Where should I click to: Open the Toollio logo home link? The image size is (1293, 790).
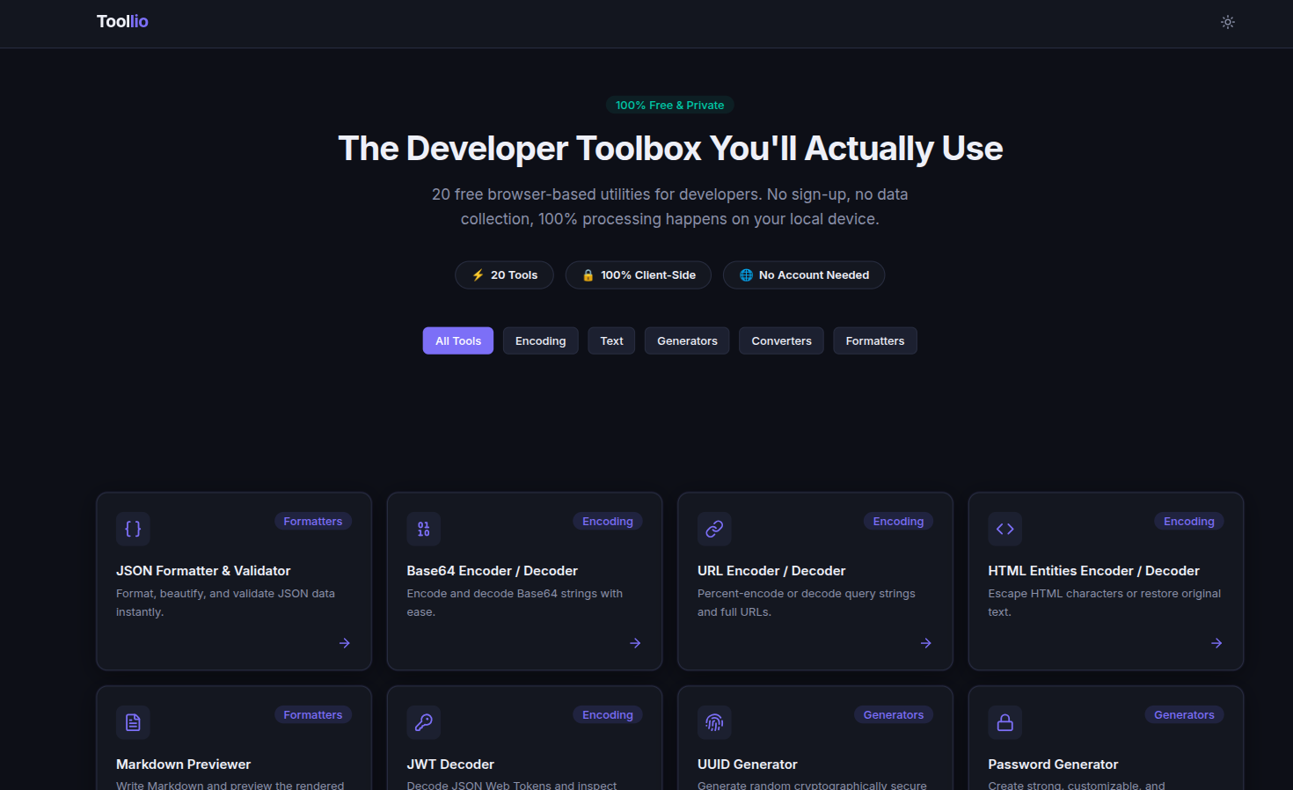point(122,21)
